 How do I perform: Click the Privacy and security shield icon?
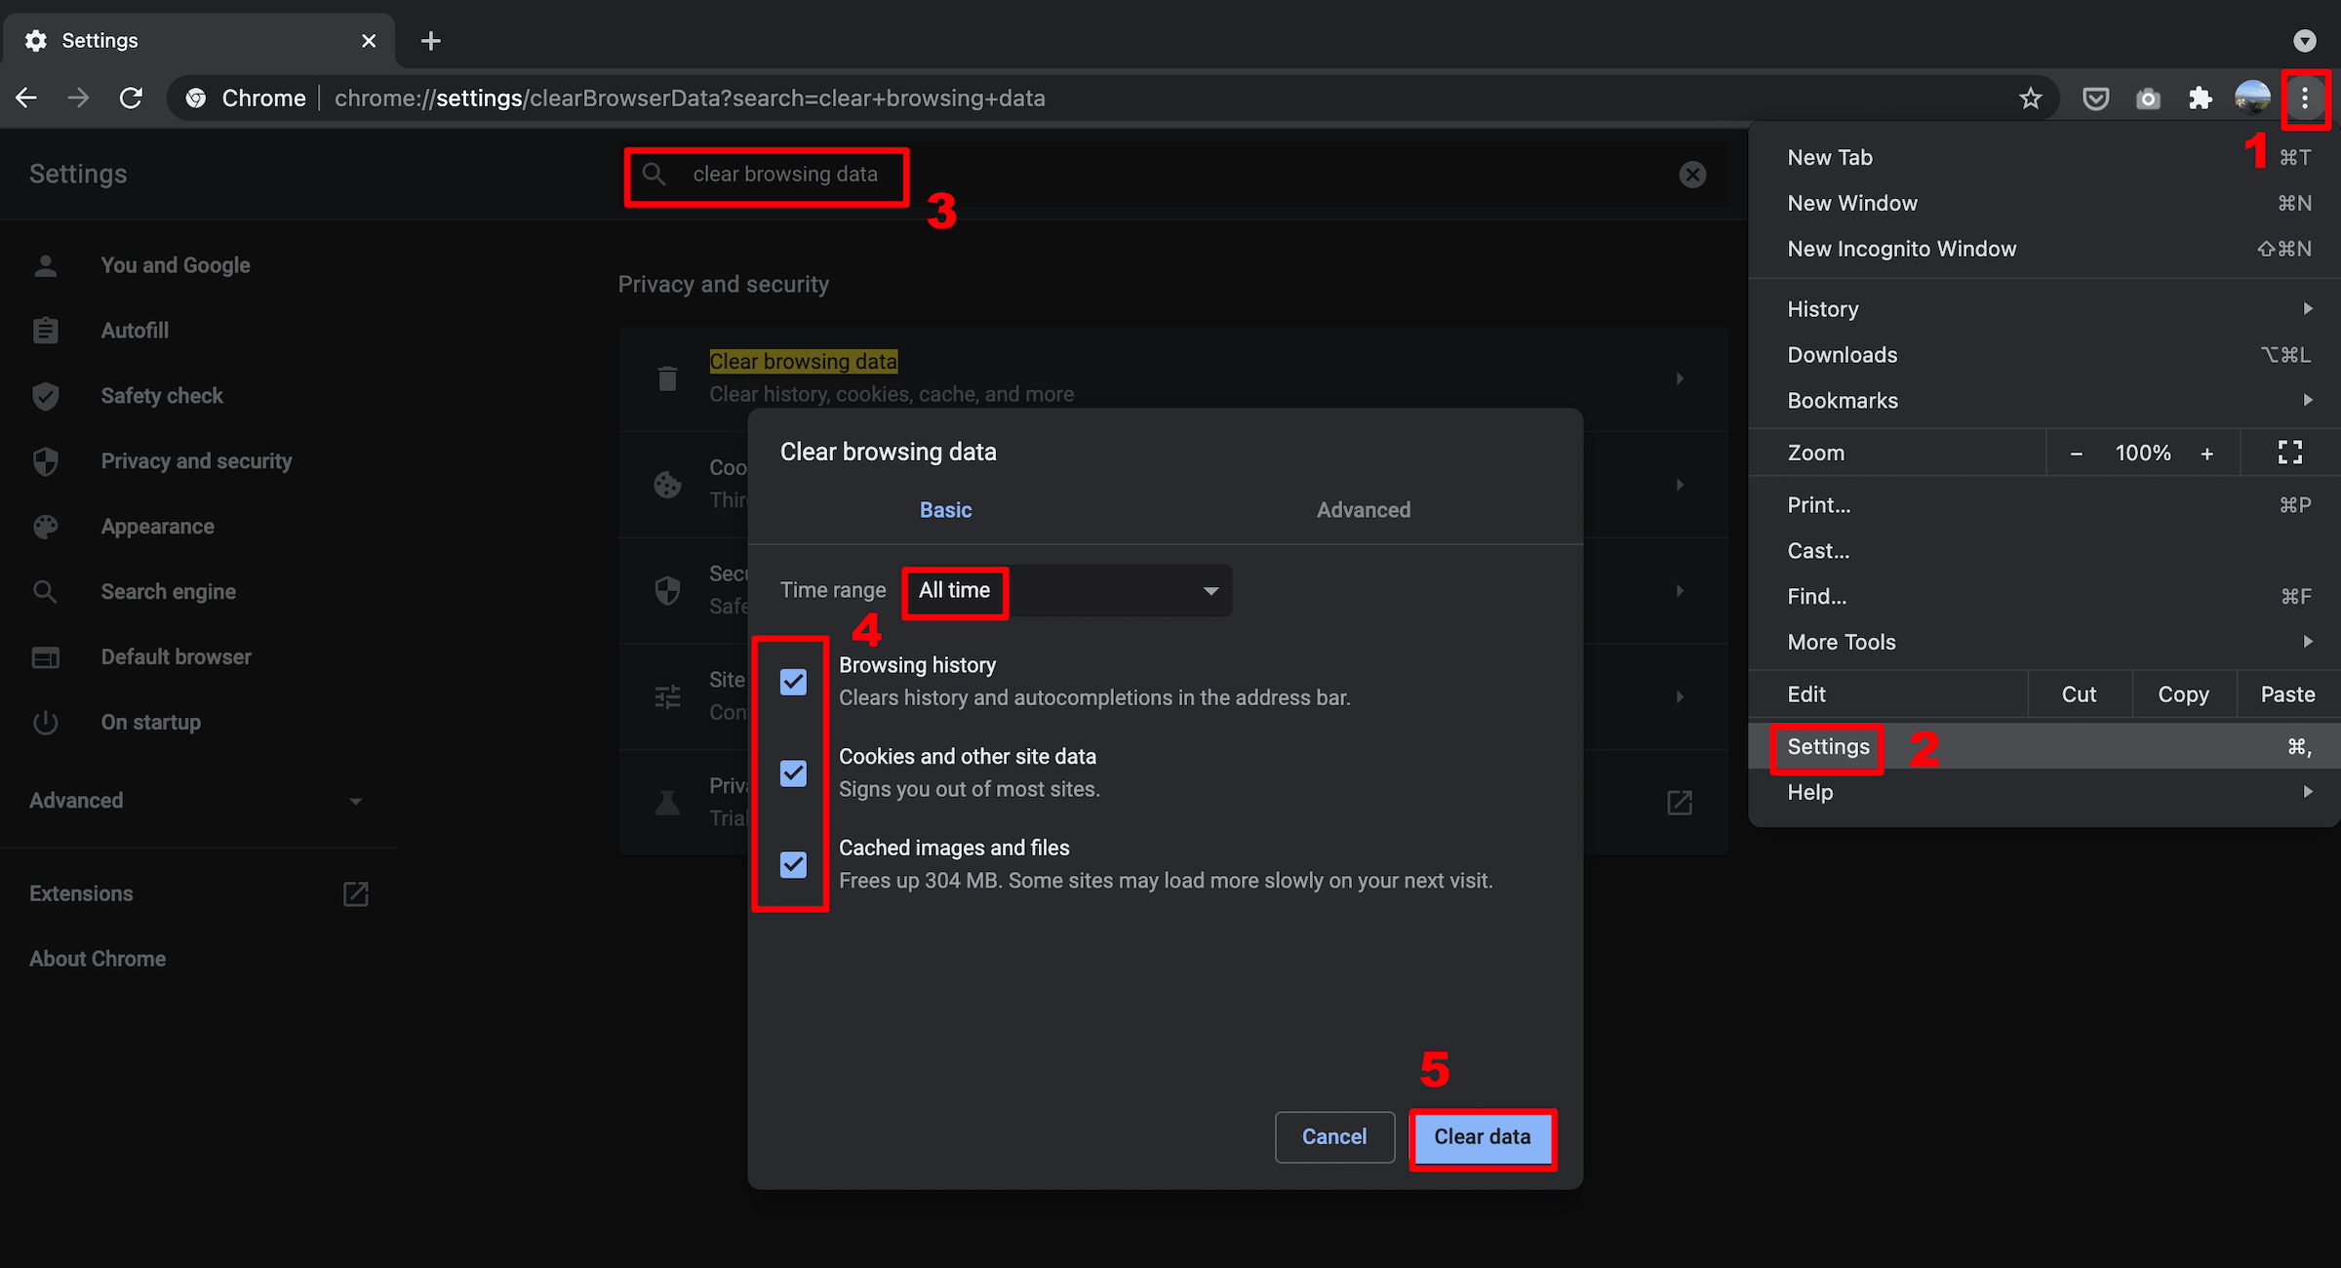point(45,460)
